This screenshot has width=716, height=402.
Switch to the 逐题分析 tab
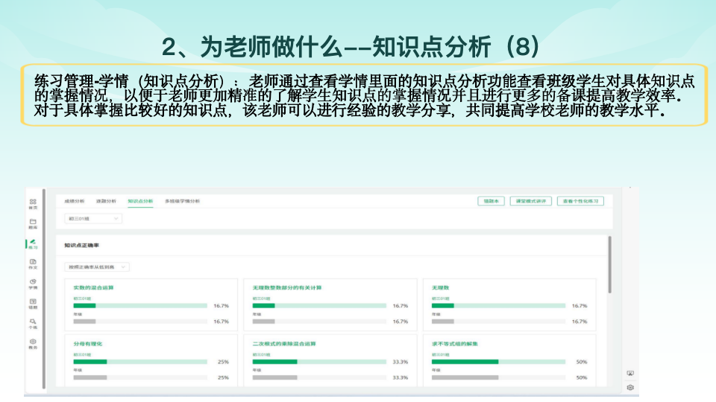pos(106,201)
